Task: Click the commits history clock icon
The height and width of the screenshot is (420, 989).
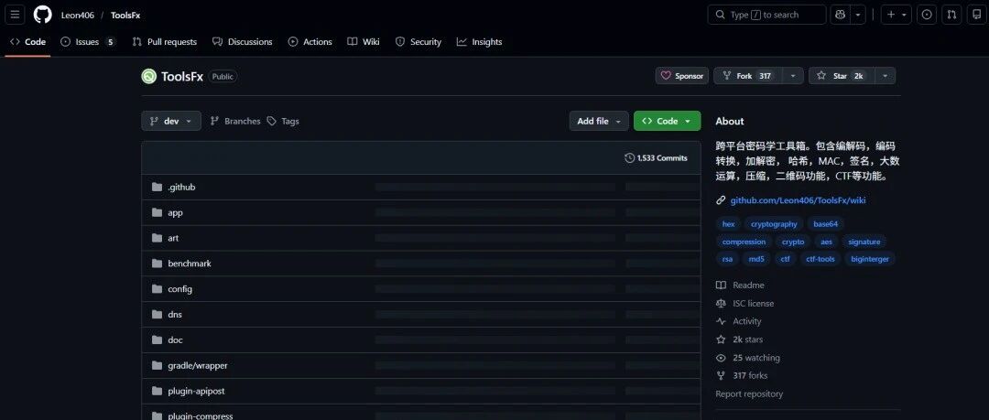Action: 629,157
